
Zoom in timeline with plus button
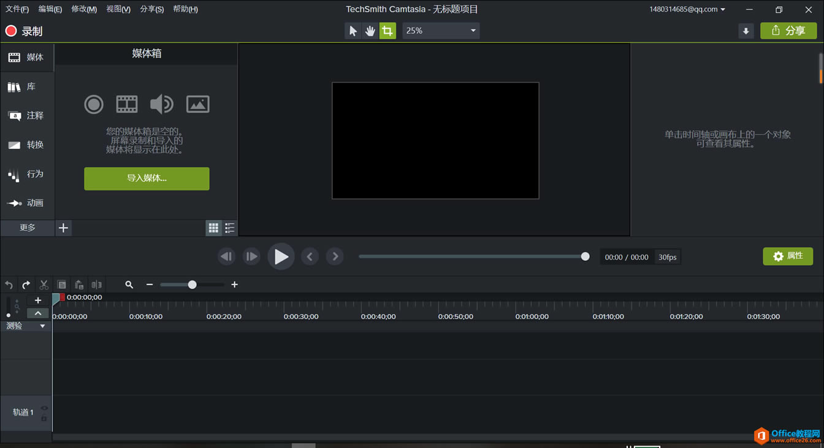pos(234,285)
